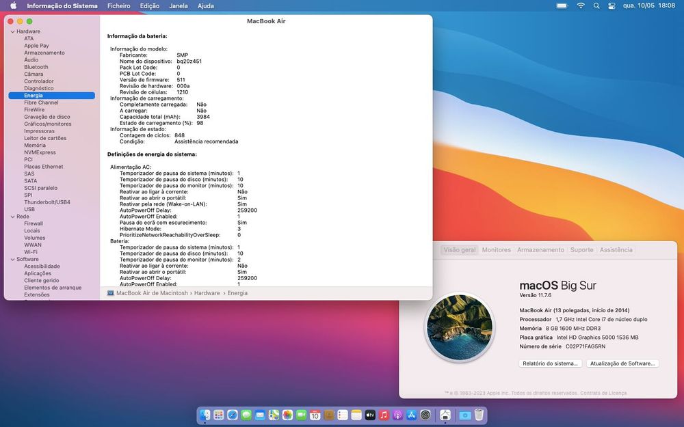Select Aplicações in the Software section
Viewport: 684px width, 427px height.
(x=38, y=273)
